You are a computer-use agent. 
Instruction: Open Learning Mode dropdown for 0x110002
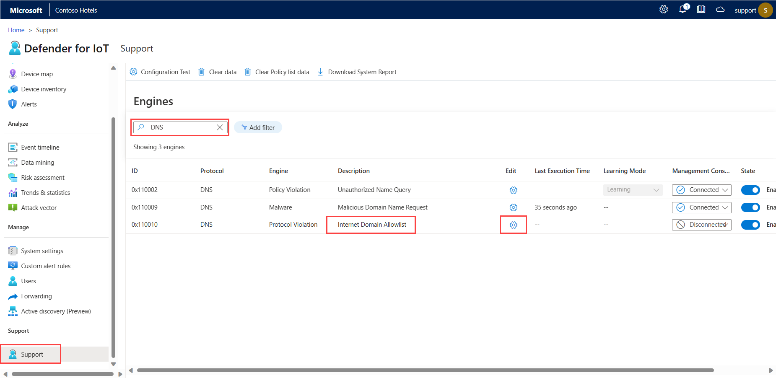click(633, 190)
